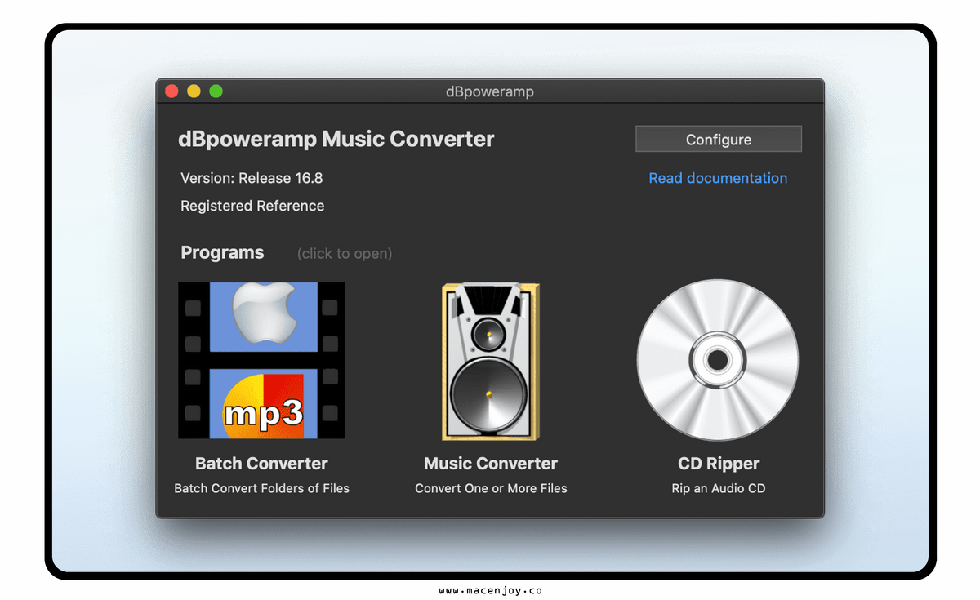Open the Batch Converter film-strip icon

(x=261, y=360)
